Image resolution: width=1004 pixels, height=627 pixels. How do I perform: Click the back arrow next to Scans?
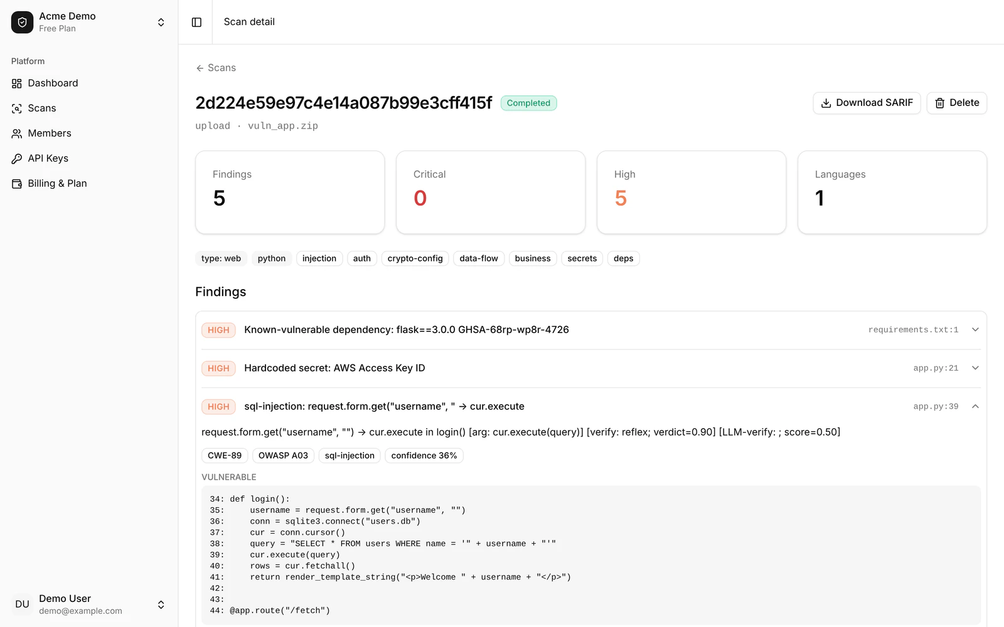200,68
